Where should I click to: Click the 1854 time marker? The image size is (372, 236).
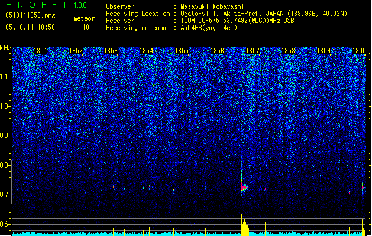(147, 51)
